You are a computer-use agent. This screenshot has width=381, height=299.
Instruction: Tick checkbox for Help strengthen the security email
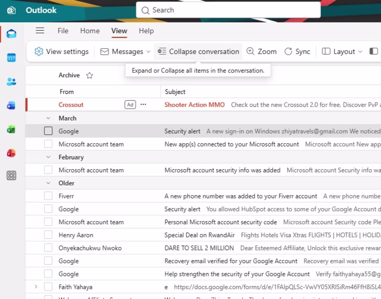pos(48,274)
